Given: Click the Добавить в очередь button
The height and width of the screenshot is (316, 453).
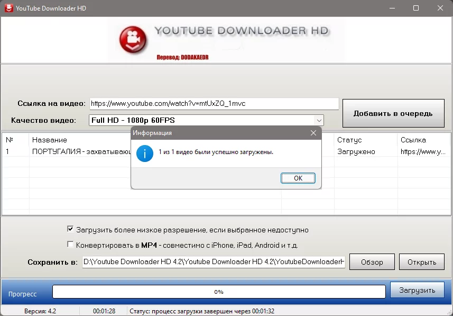Looking at the screenshot, I should point(393,113).
